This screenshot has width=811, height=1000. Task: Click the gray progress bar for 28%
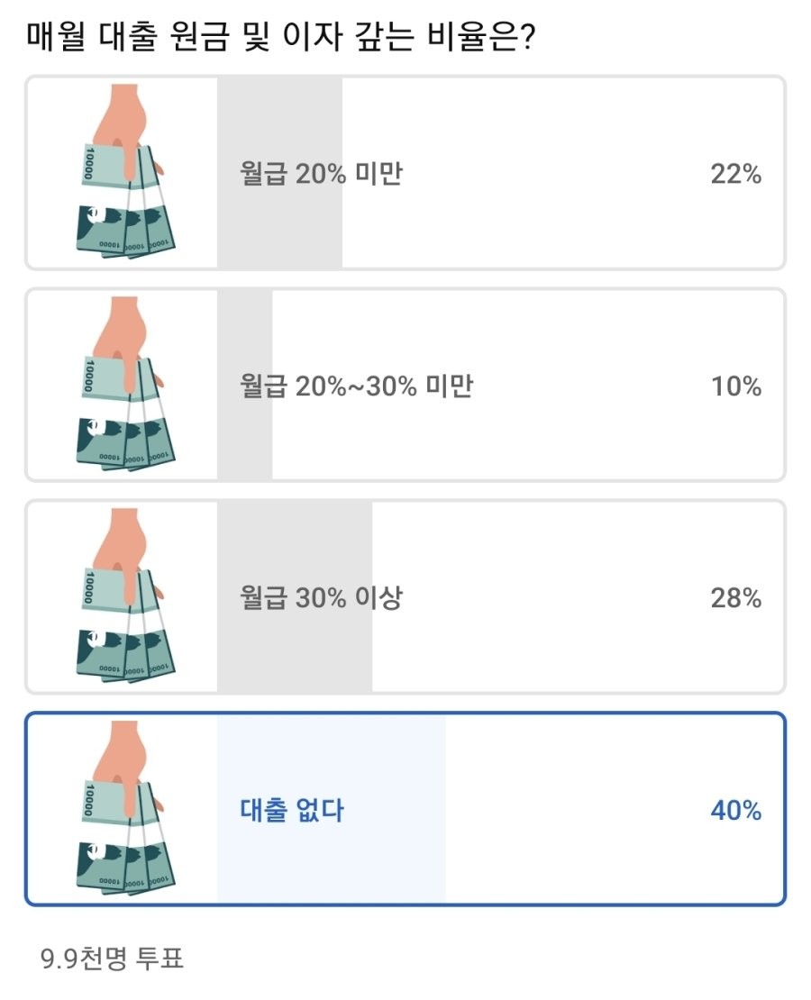click(x=295, y=597)
